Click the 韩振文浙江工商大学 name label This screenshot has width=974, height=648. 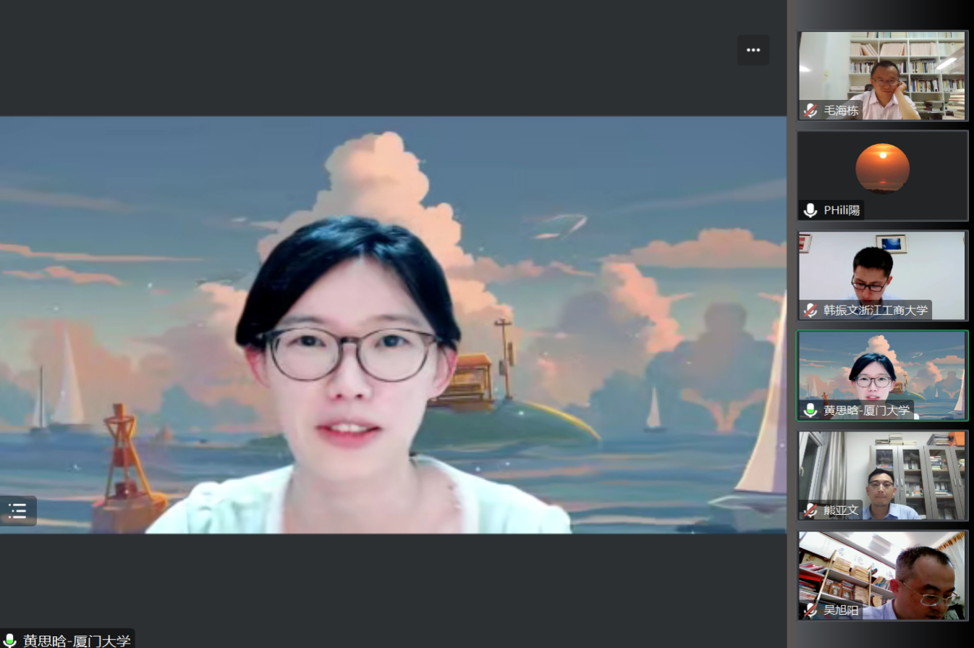876,311
